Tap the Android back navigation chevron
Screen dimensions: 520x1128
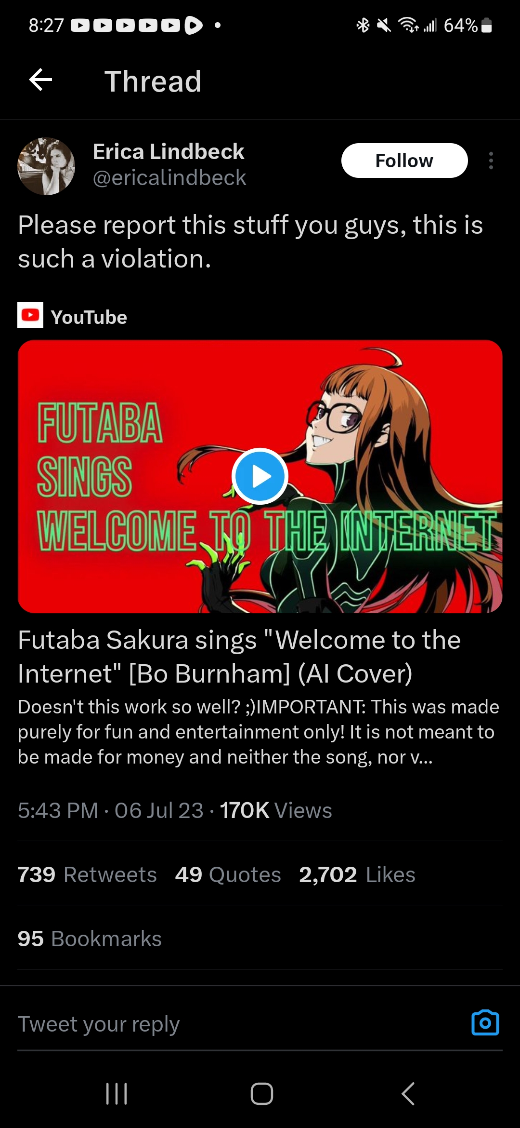408,1093
